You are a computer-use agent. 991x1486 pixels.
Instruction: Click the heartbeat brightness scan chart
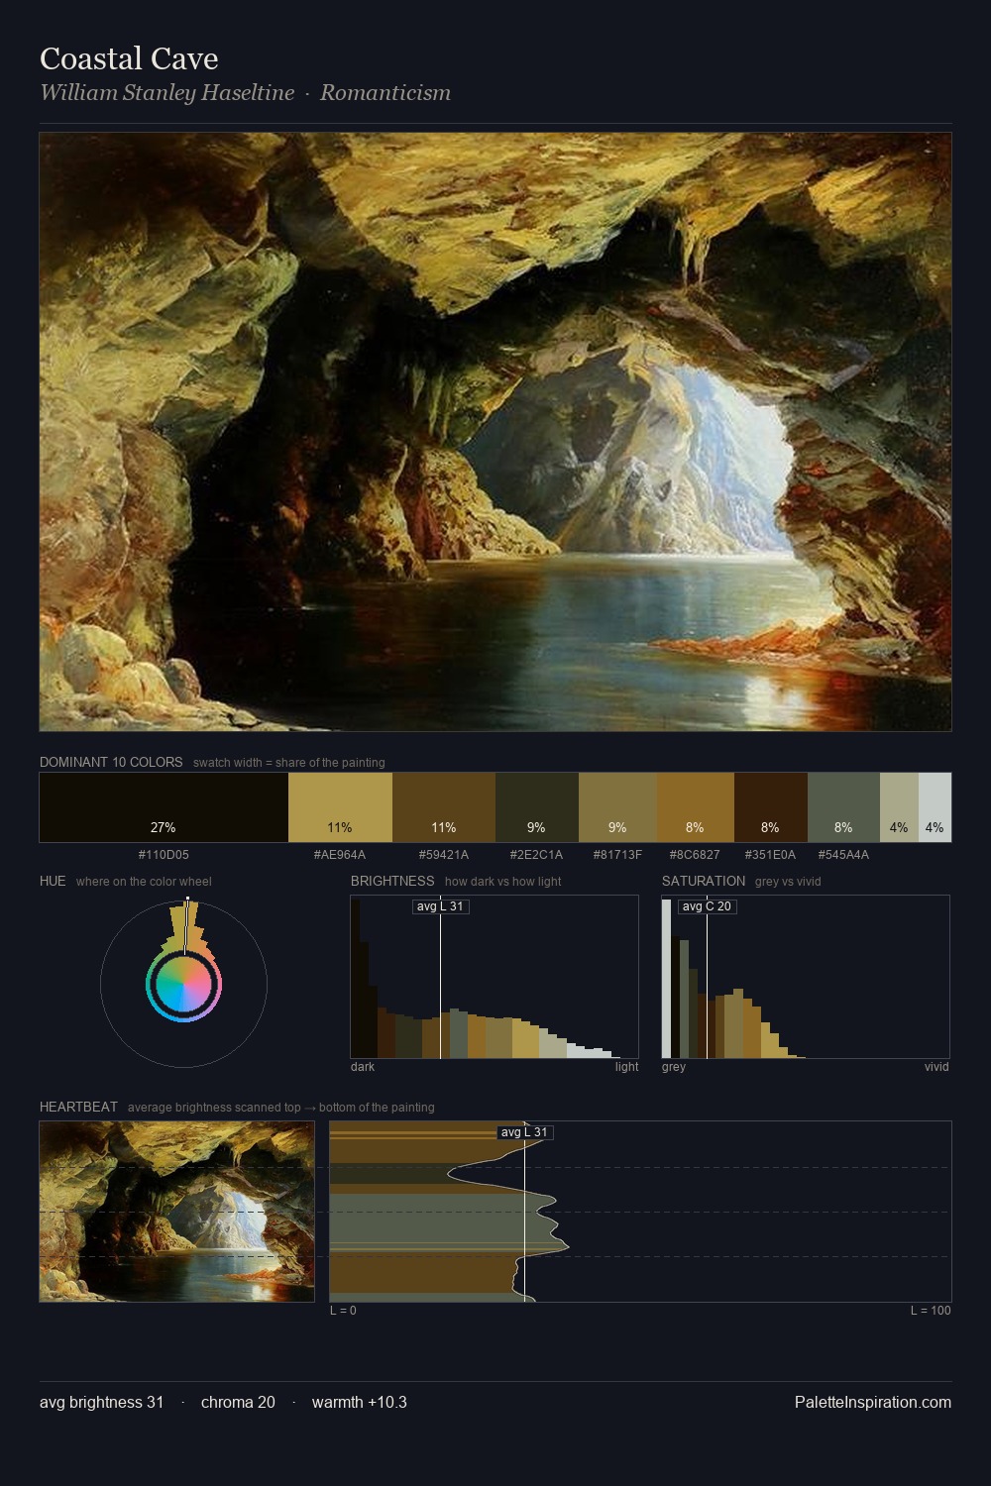click(640, 1212)
